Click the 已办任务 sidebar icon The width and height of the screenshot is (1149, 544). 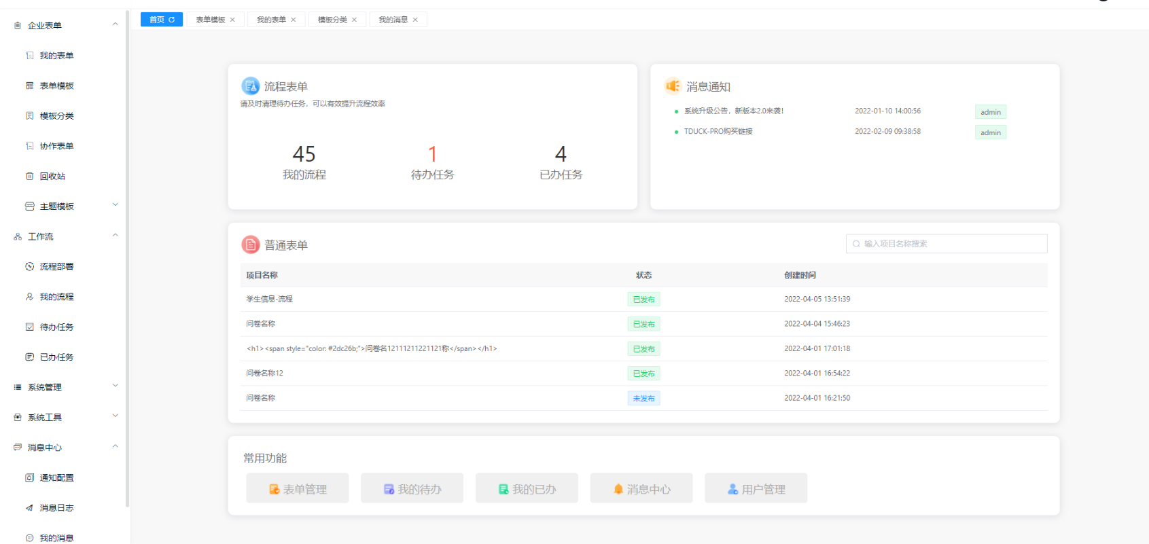point(29,357)
